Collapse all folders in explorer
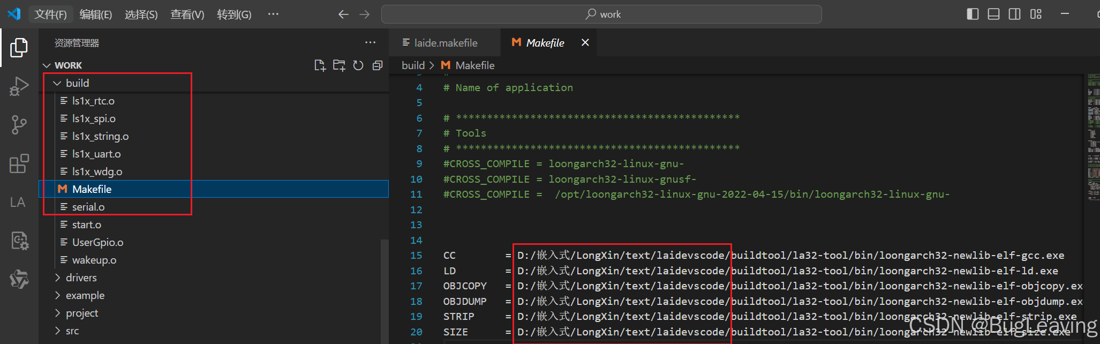Screen dimensions: 1100x344 coord(378,65)
